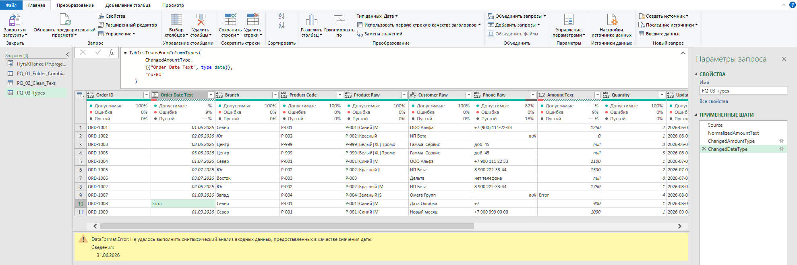Confirm formula with checkmark icon

(98, 52)
